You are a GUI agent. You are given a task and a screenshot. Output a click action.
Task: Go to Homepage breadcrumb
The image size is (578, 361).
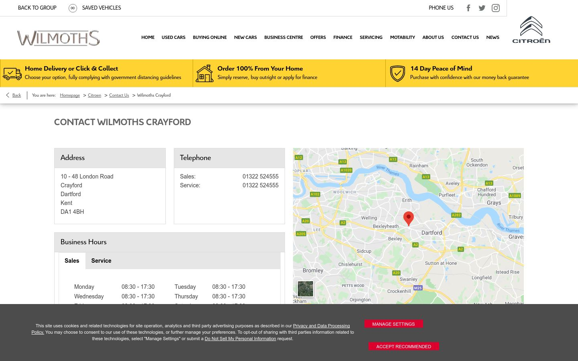[x=70, y=95]
